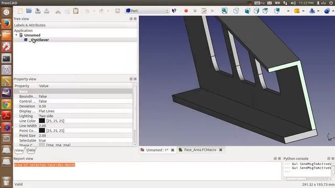Start macro recording with red button
This screenshot has height=188, width=335.
click(x=186, y=10)
